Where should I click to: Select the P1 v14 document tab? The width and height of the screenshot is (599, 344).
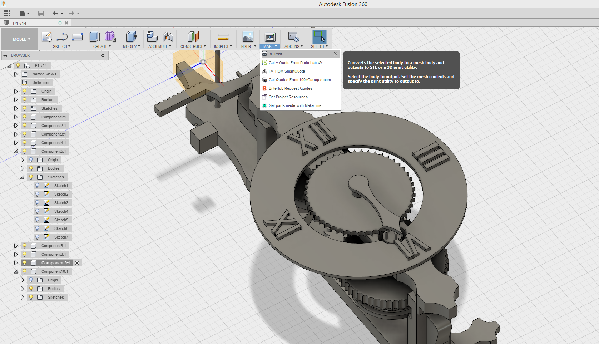coord(36,23)
